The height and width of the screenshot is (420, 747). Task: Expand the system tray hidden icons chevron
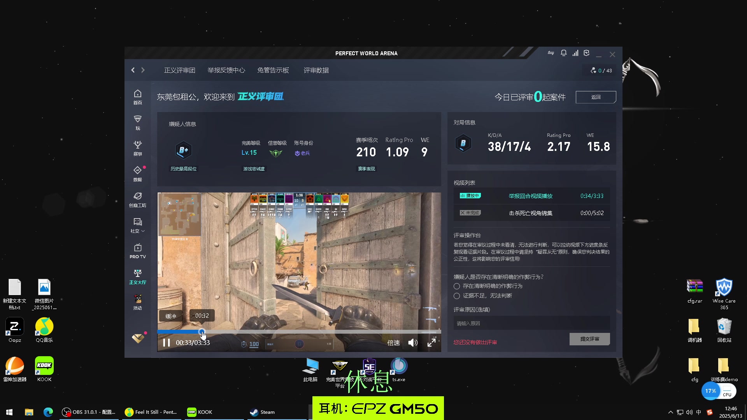click(670, 412)
